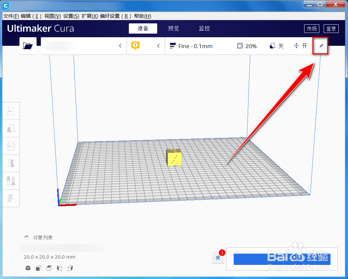The image size is (348, 279).
Task: Switch to the right side view cube icon
Action: [x=70, y=268]
